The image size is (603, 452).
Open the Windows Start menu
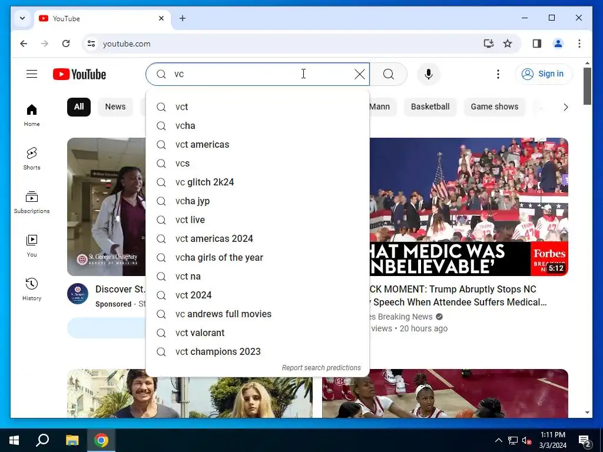pyautogui.click(x=14, y=440)
